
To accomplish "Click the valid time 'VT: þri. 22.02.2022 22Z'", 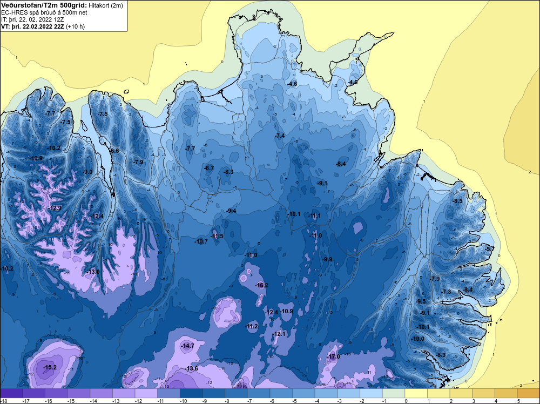I will [x=32, y=26].
